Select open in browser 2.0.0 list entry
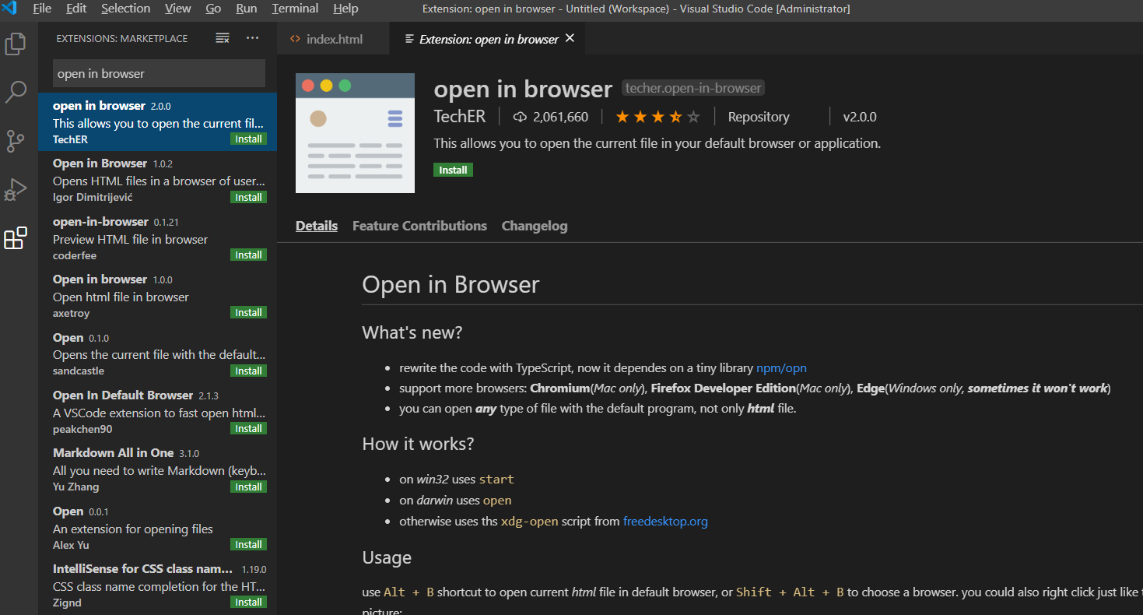 [157, 122]
